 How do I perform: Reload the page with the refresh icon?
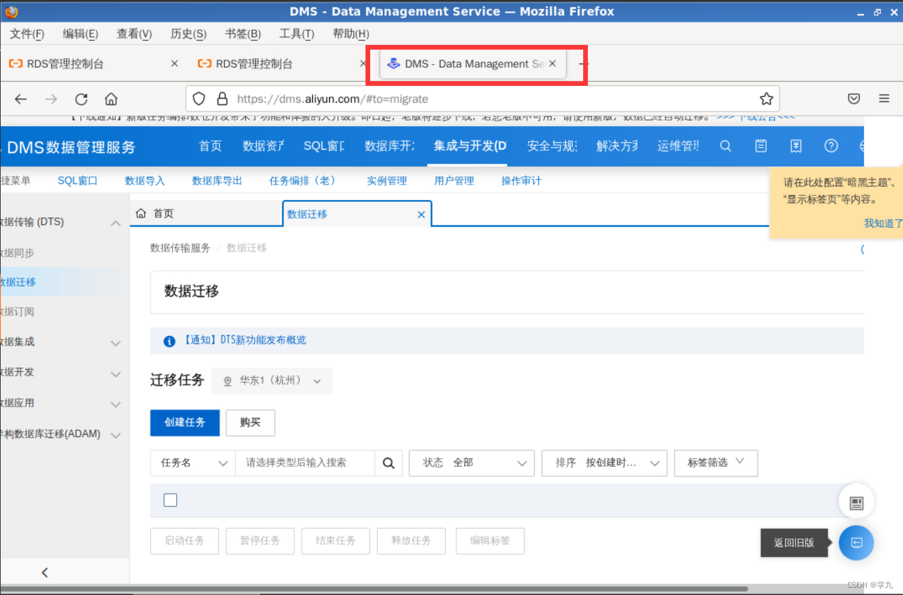81,99
